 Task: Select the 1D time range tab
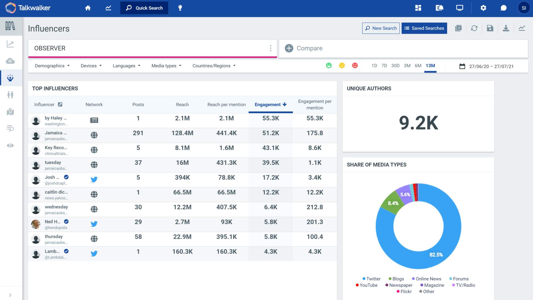click(x=374, y=66)
